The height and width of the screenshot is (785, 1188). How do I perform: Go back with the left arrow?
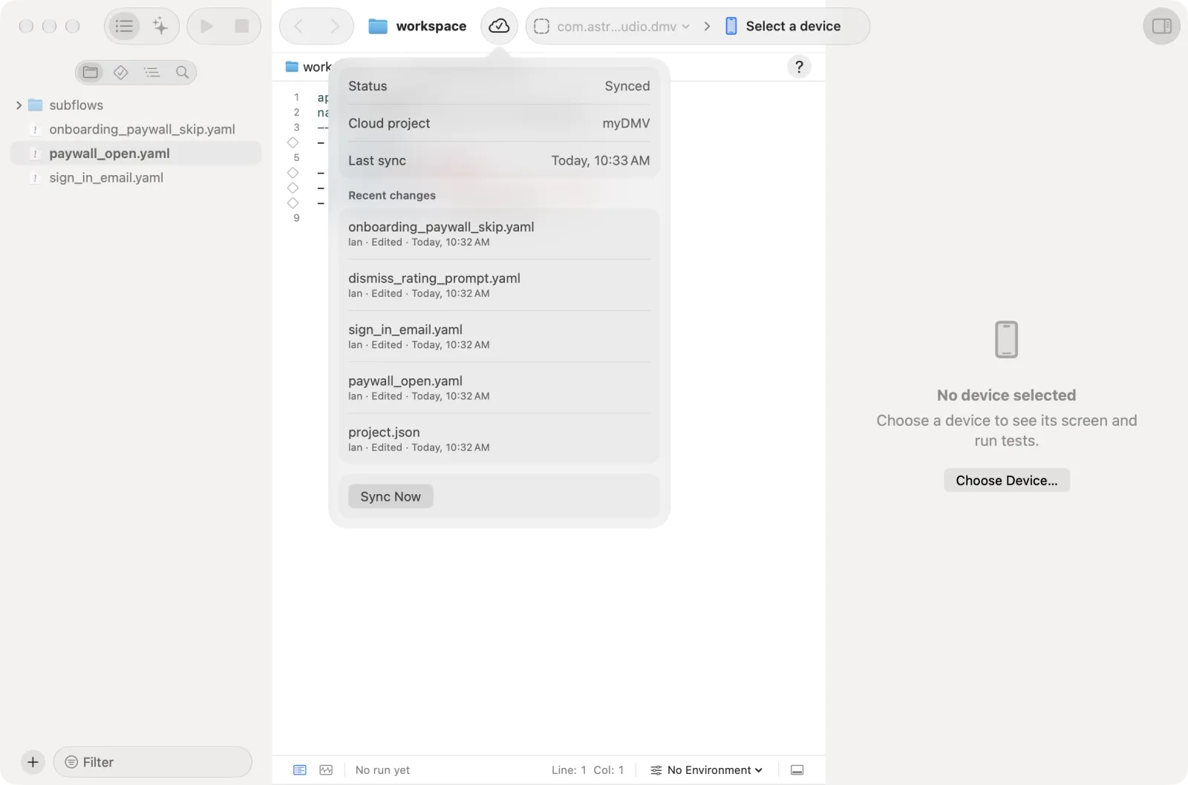click(298, 27)
